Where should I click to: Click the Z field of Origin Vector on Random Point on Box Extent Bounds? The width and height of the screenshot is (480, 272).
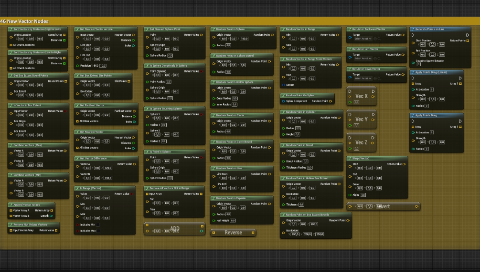click(314, 224)
